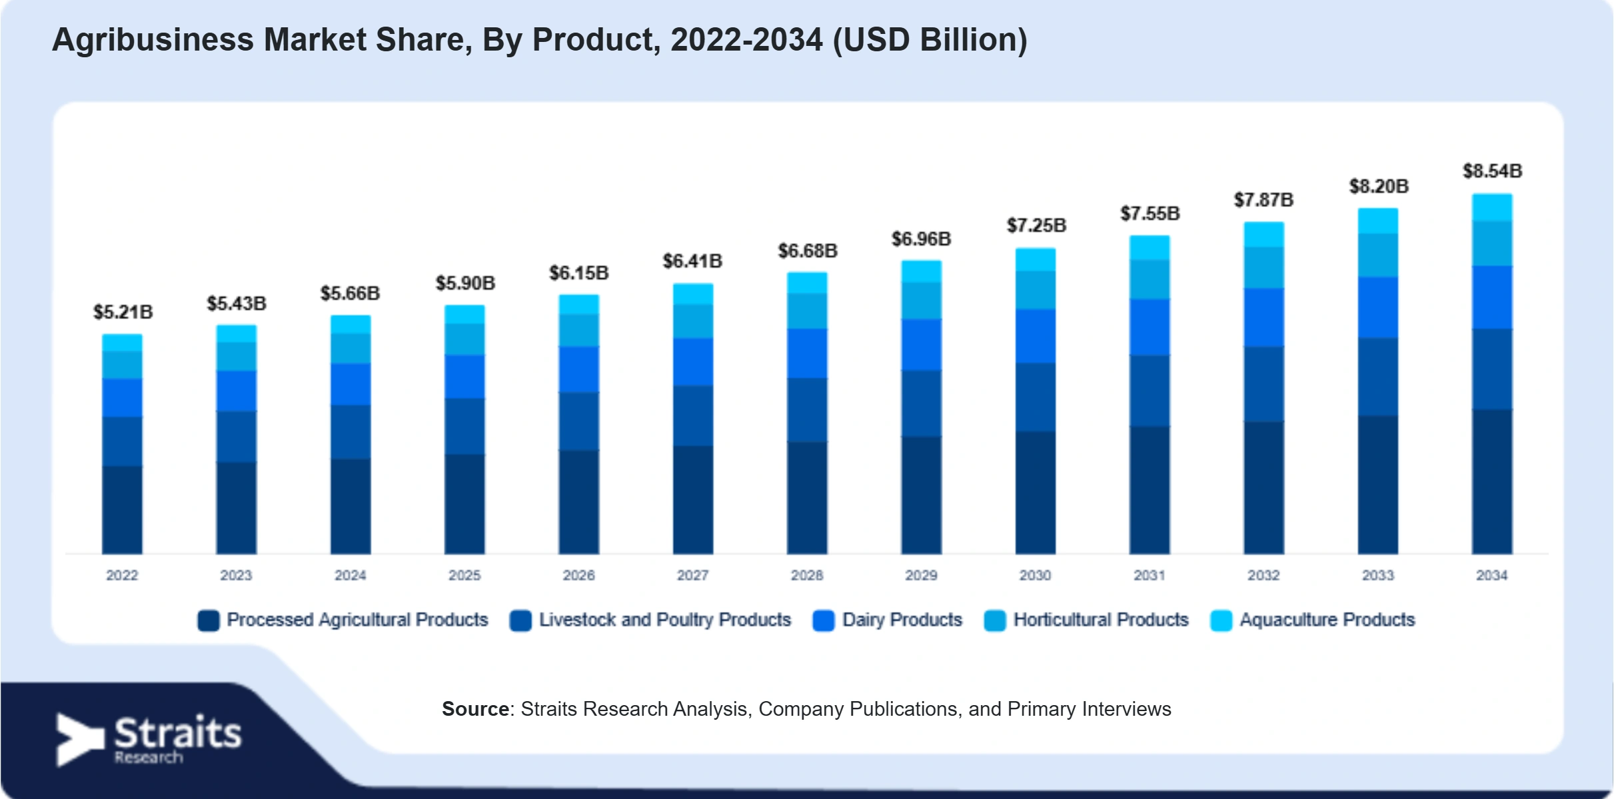The image size is (1614, 799).
Task: Click the $8.54B value label
Action: [1493, 171]
